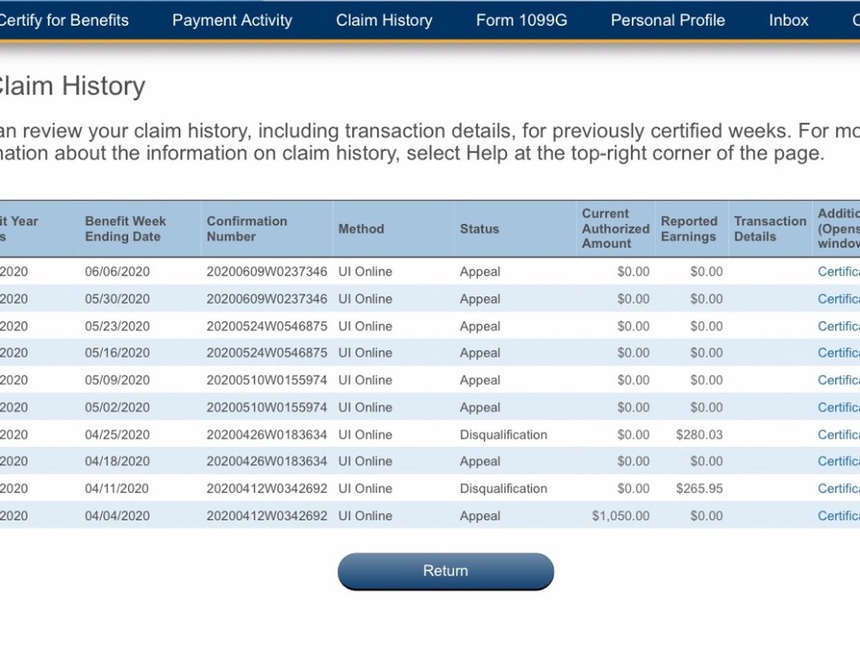Click the Confirmation Number column header
860x645 pixels.
[247, 229]
